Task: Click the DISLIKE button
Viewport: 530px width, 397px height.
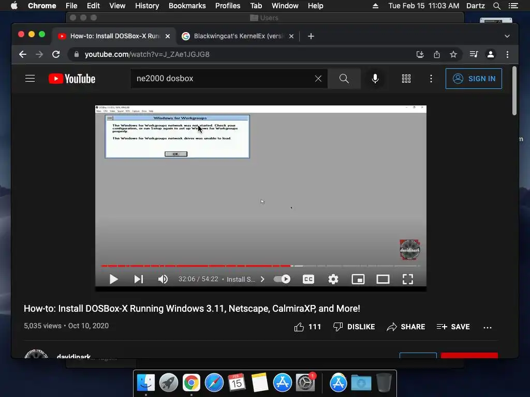Action: 354,327
